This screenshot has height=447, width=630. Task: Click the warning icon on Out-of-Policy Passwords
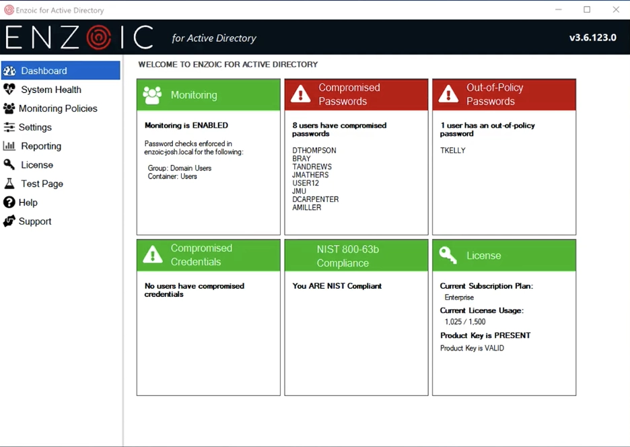[x=448, y=94]
